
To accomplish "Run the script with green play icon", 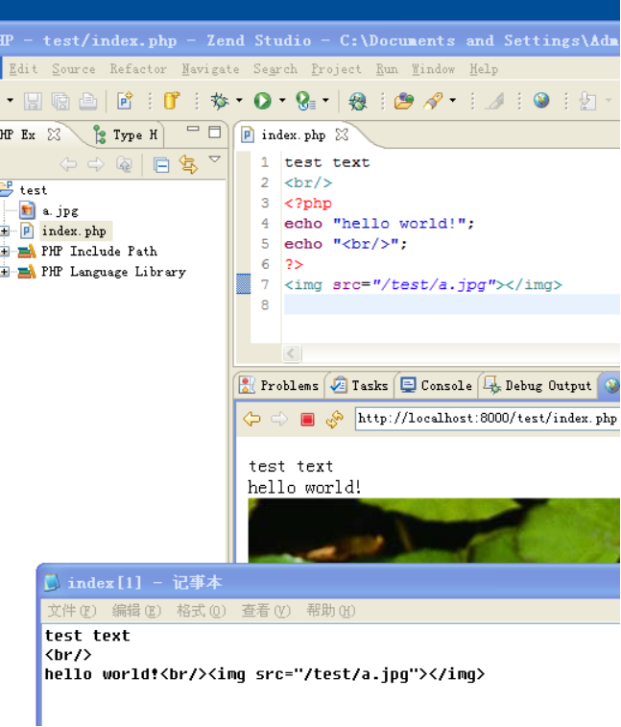I will (262, 101).
